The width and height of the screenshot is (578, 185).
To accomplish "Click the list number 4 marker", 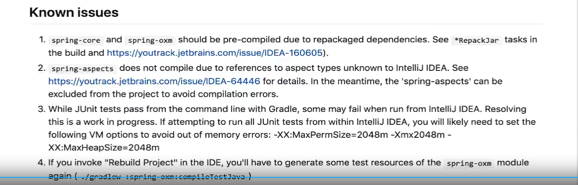I will (x=42, y=163).
